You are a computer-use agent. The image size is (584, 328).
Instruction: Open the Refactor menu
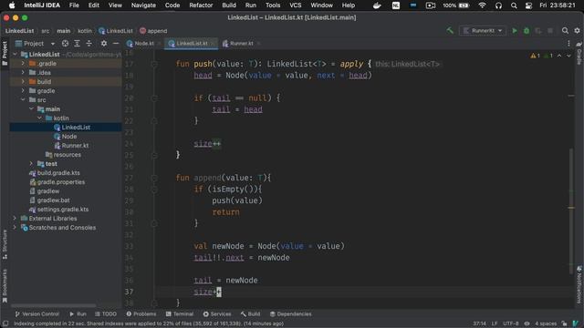(201, 5)
